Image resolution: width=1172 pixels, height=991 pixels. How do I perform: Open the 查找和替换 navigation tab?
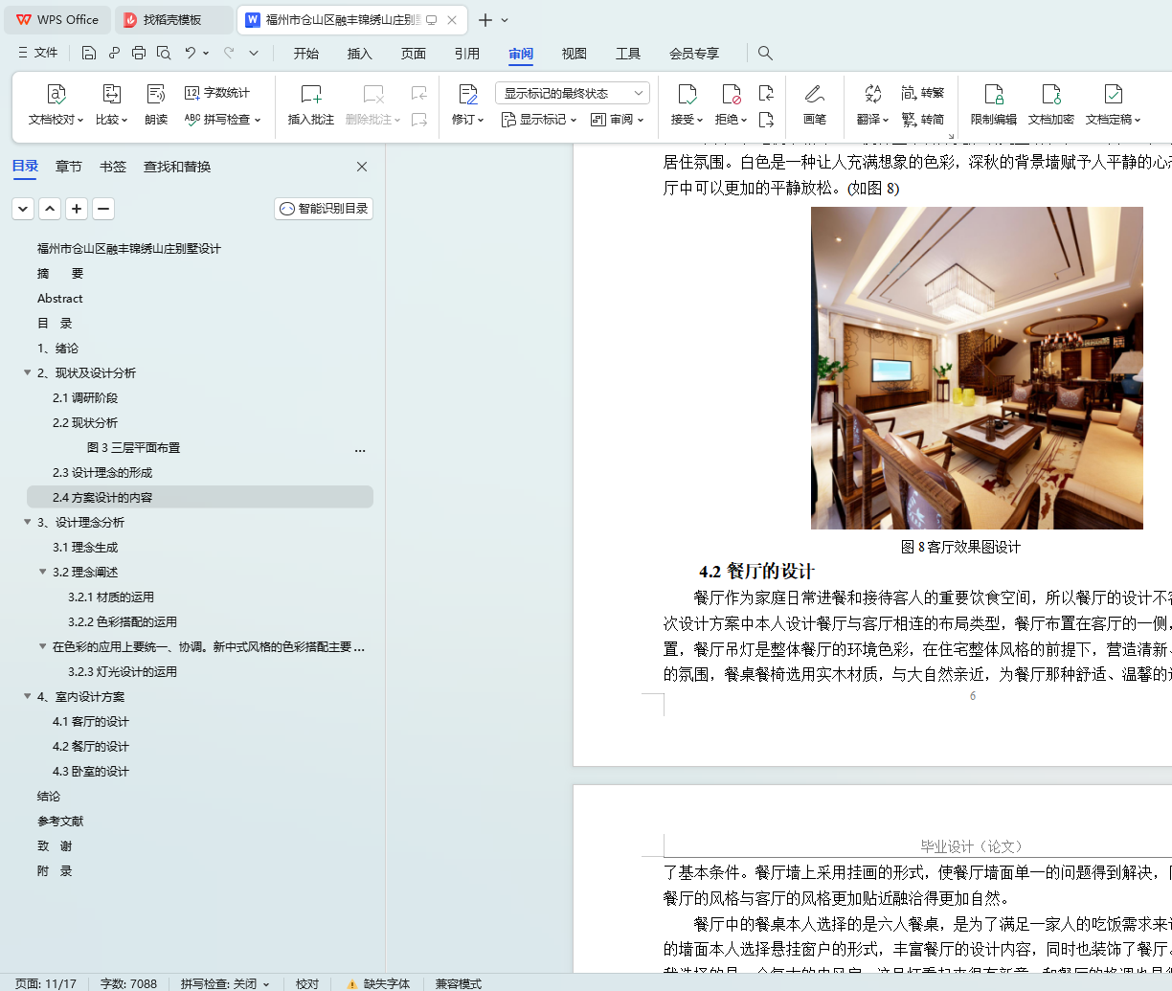tap(177, 167)
